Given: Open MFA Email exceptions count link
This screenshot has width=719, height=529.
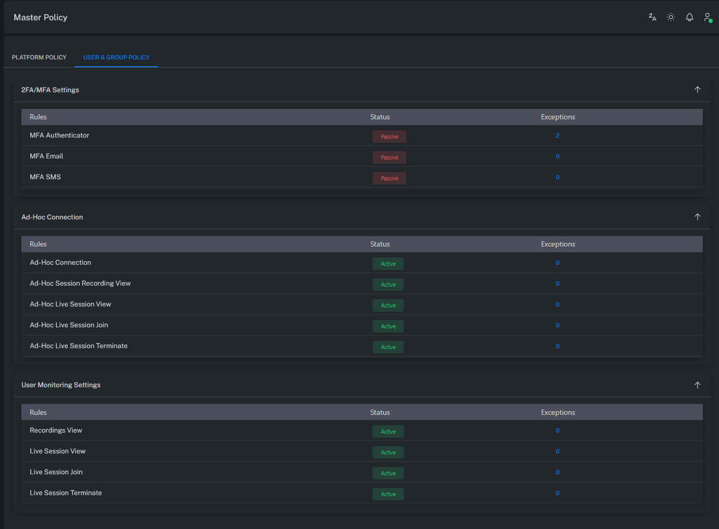Looking at the screenshot, I should click(557, 156).
